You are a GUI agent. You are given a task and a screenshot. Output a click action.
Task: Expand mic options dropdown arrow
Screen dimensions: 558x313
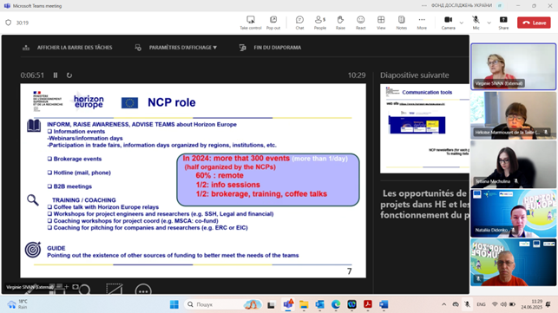[x=489, y=23]
